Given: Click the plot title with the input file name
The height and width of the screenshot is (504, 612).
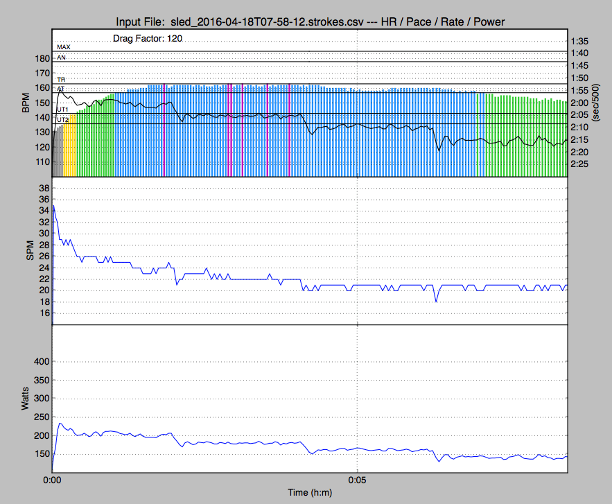Looking at the screenshot, I should 309,22.
